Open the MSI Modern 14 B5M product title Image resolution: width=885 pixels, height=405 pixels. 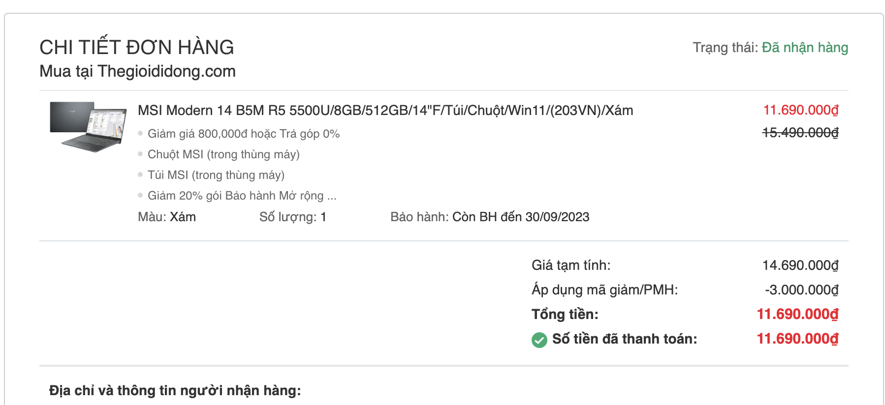coord(385,110)
